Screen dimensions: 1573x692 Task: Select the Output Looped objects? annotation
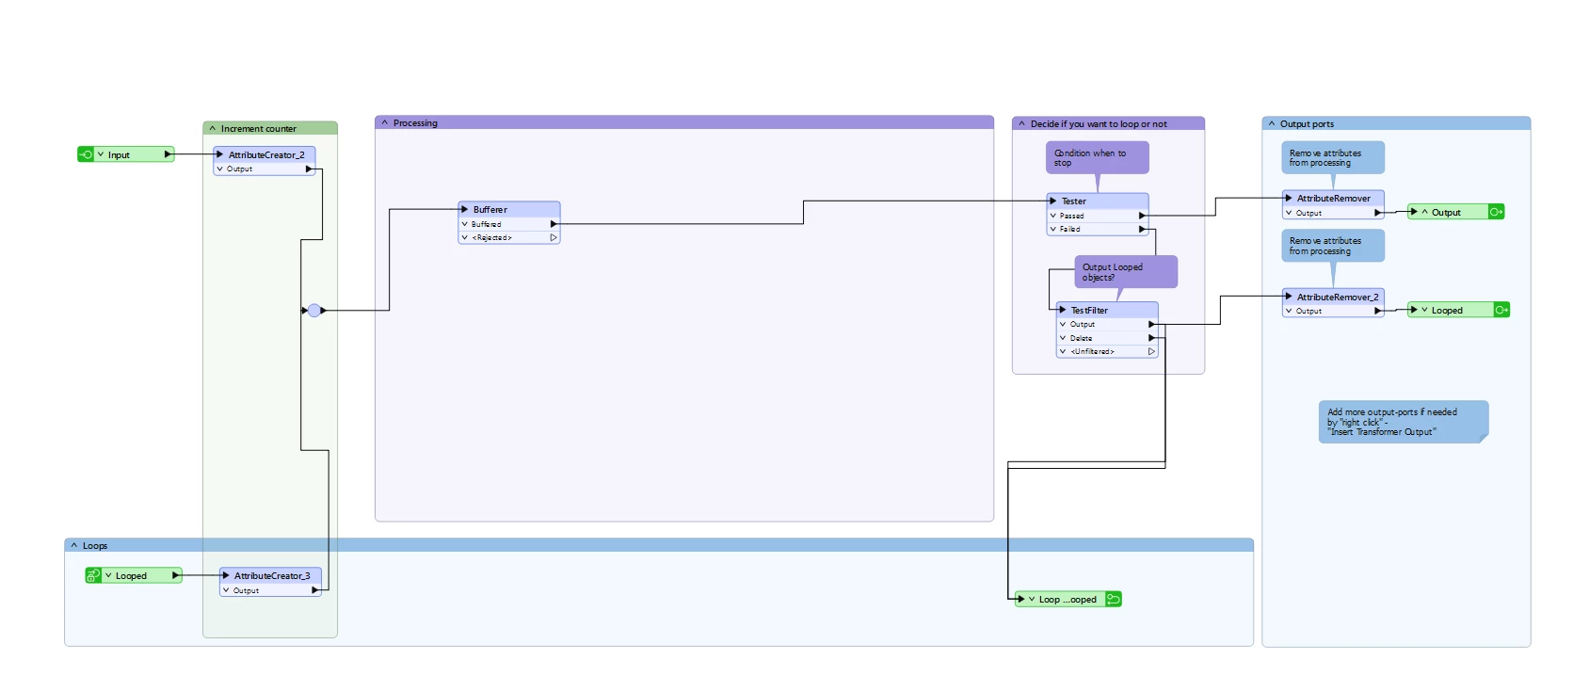pos(1126,272)
